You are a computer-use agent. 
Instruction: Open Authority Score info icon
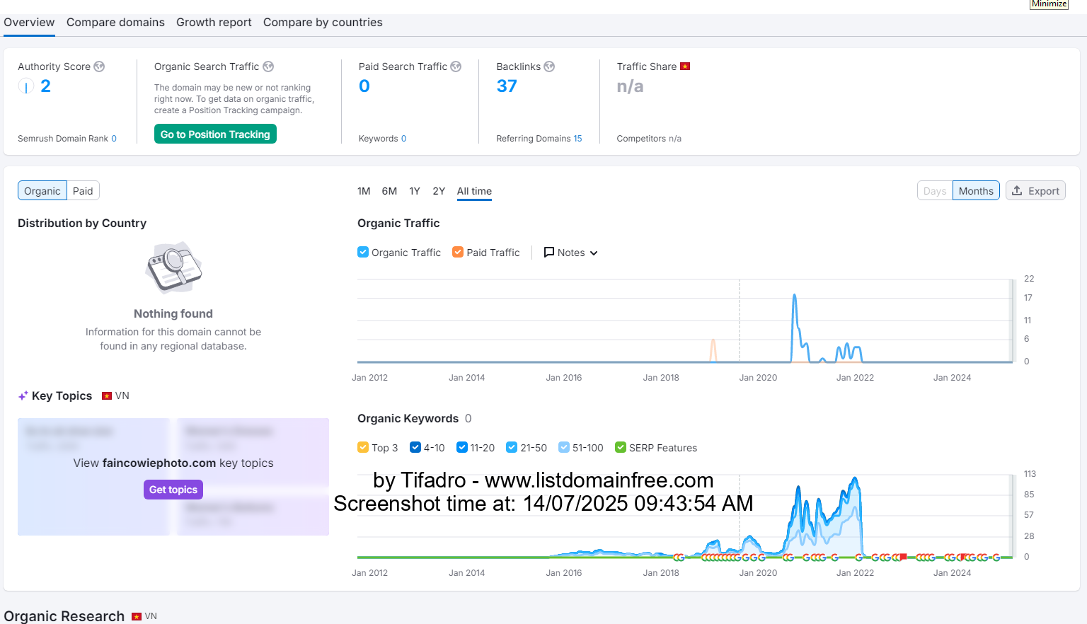(99, 67)
